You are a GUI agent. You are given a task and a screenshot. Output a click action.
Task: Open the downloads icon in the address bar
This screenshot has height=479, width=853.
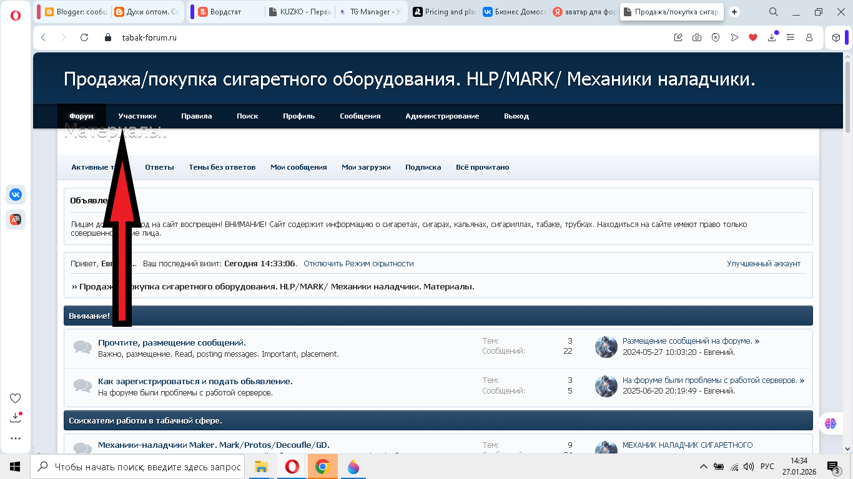point(772,37)
